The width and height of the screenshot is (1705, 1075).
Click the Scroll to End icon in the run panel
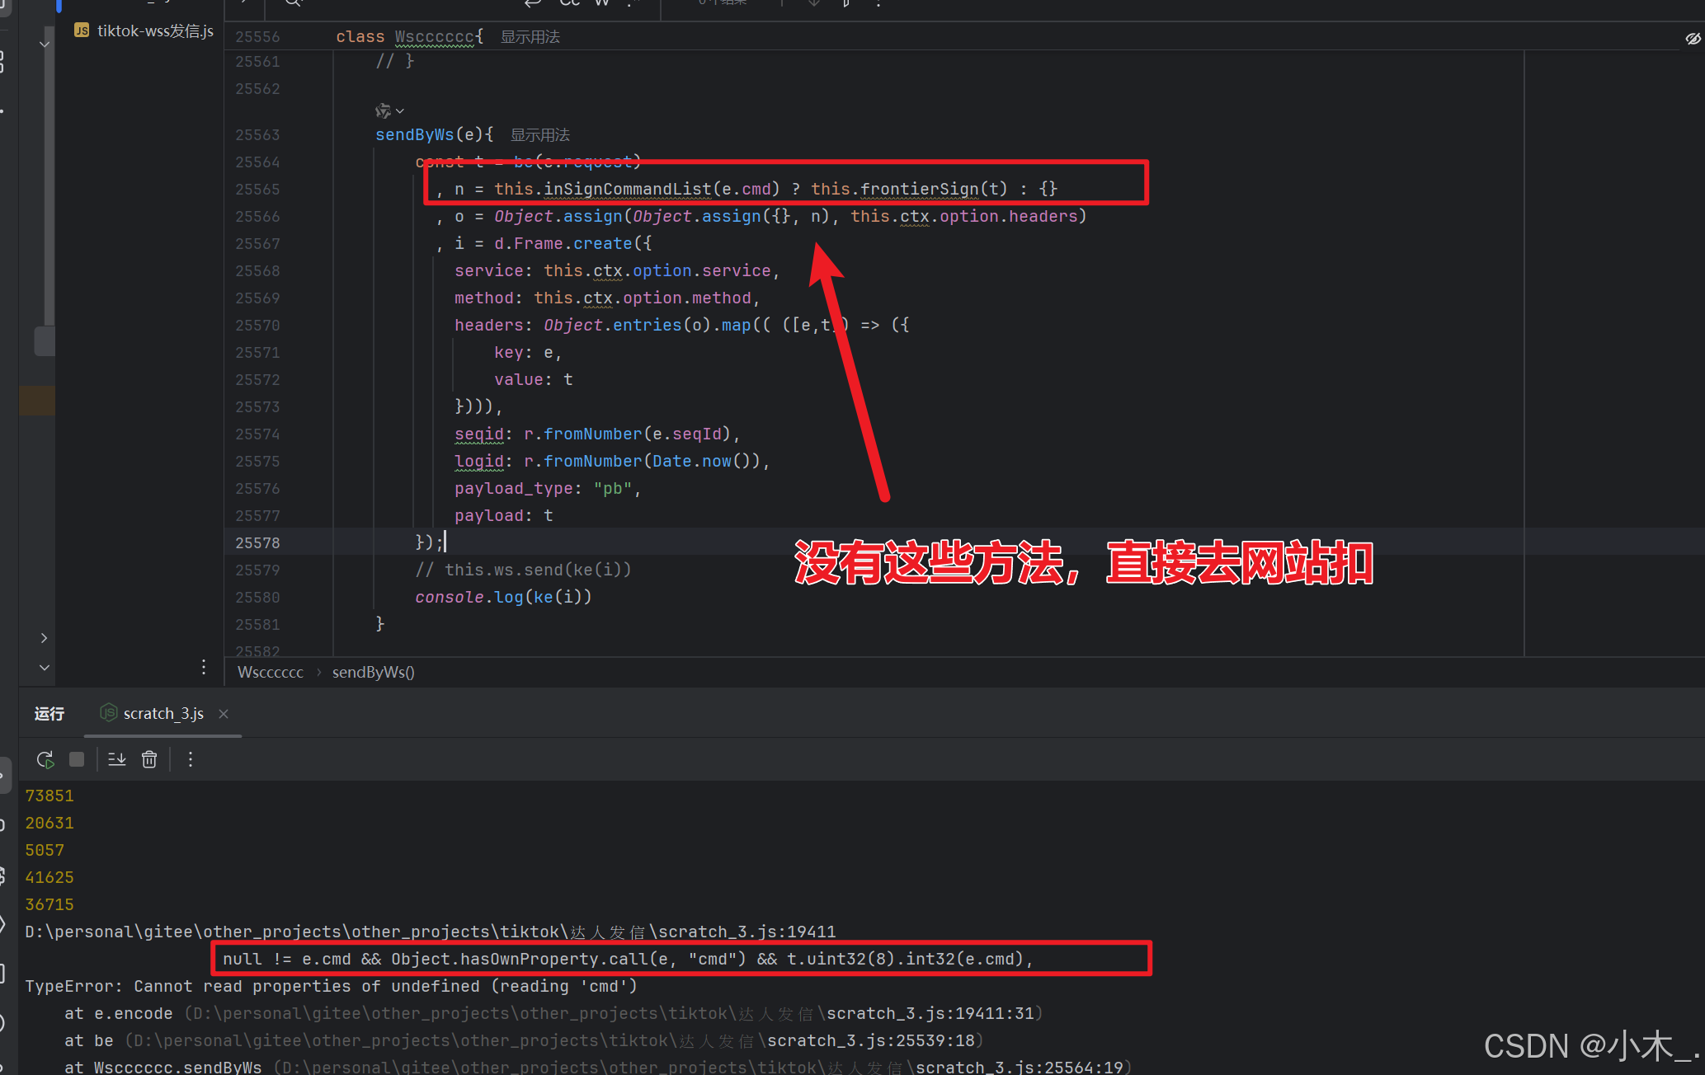click(x=117, y=759)
